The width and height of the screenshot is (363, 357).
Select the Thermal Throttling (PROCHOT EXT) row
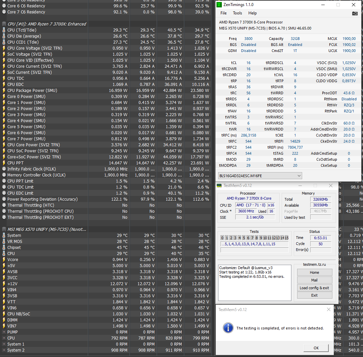click(106, 217)
